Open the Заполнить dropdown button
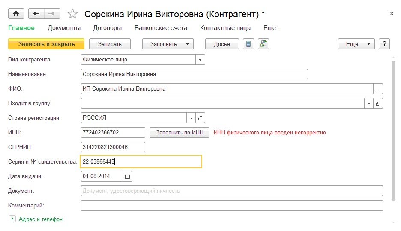The width and height of the screenshot is (401, 231). click(x=168, y=44)
